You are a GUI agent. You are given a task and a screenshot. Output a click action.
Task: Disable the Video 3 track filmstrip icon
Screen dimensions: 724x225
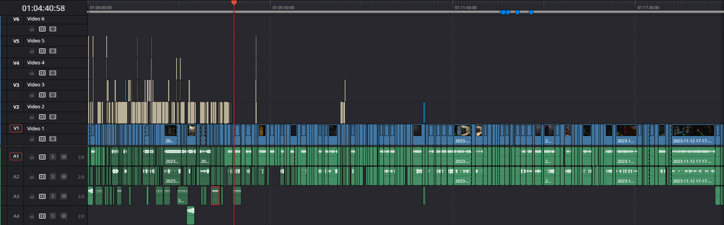point(53,94)
